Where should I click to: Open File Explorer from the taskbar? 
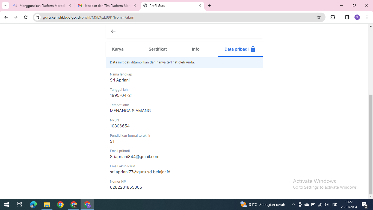click(47, 205)
